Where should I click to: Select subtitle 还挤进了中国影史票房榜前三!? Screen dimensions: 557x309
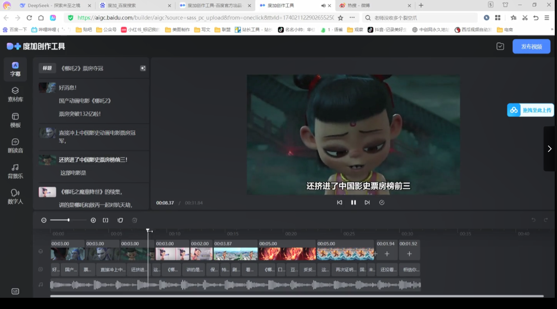click(x=93, y=160)
